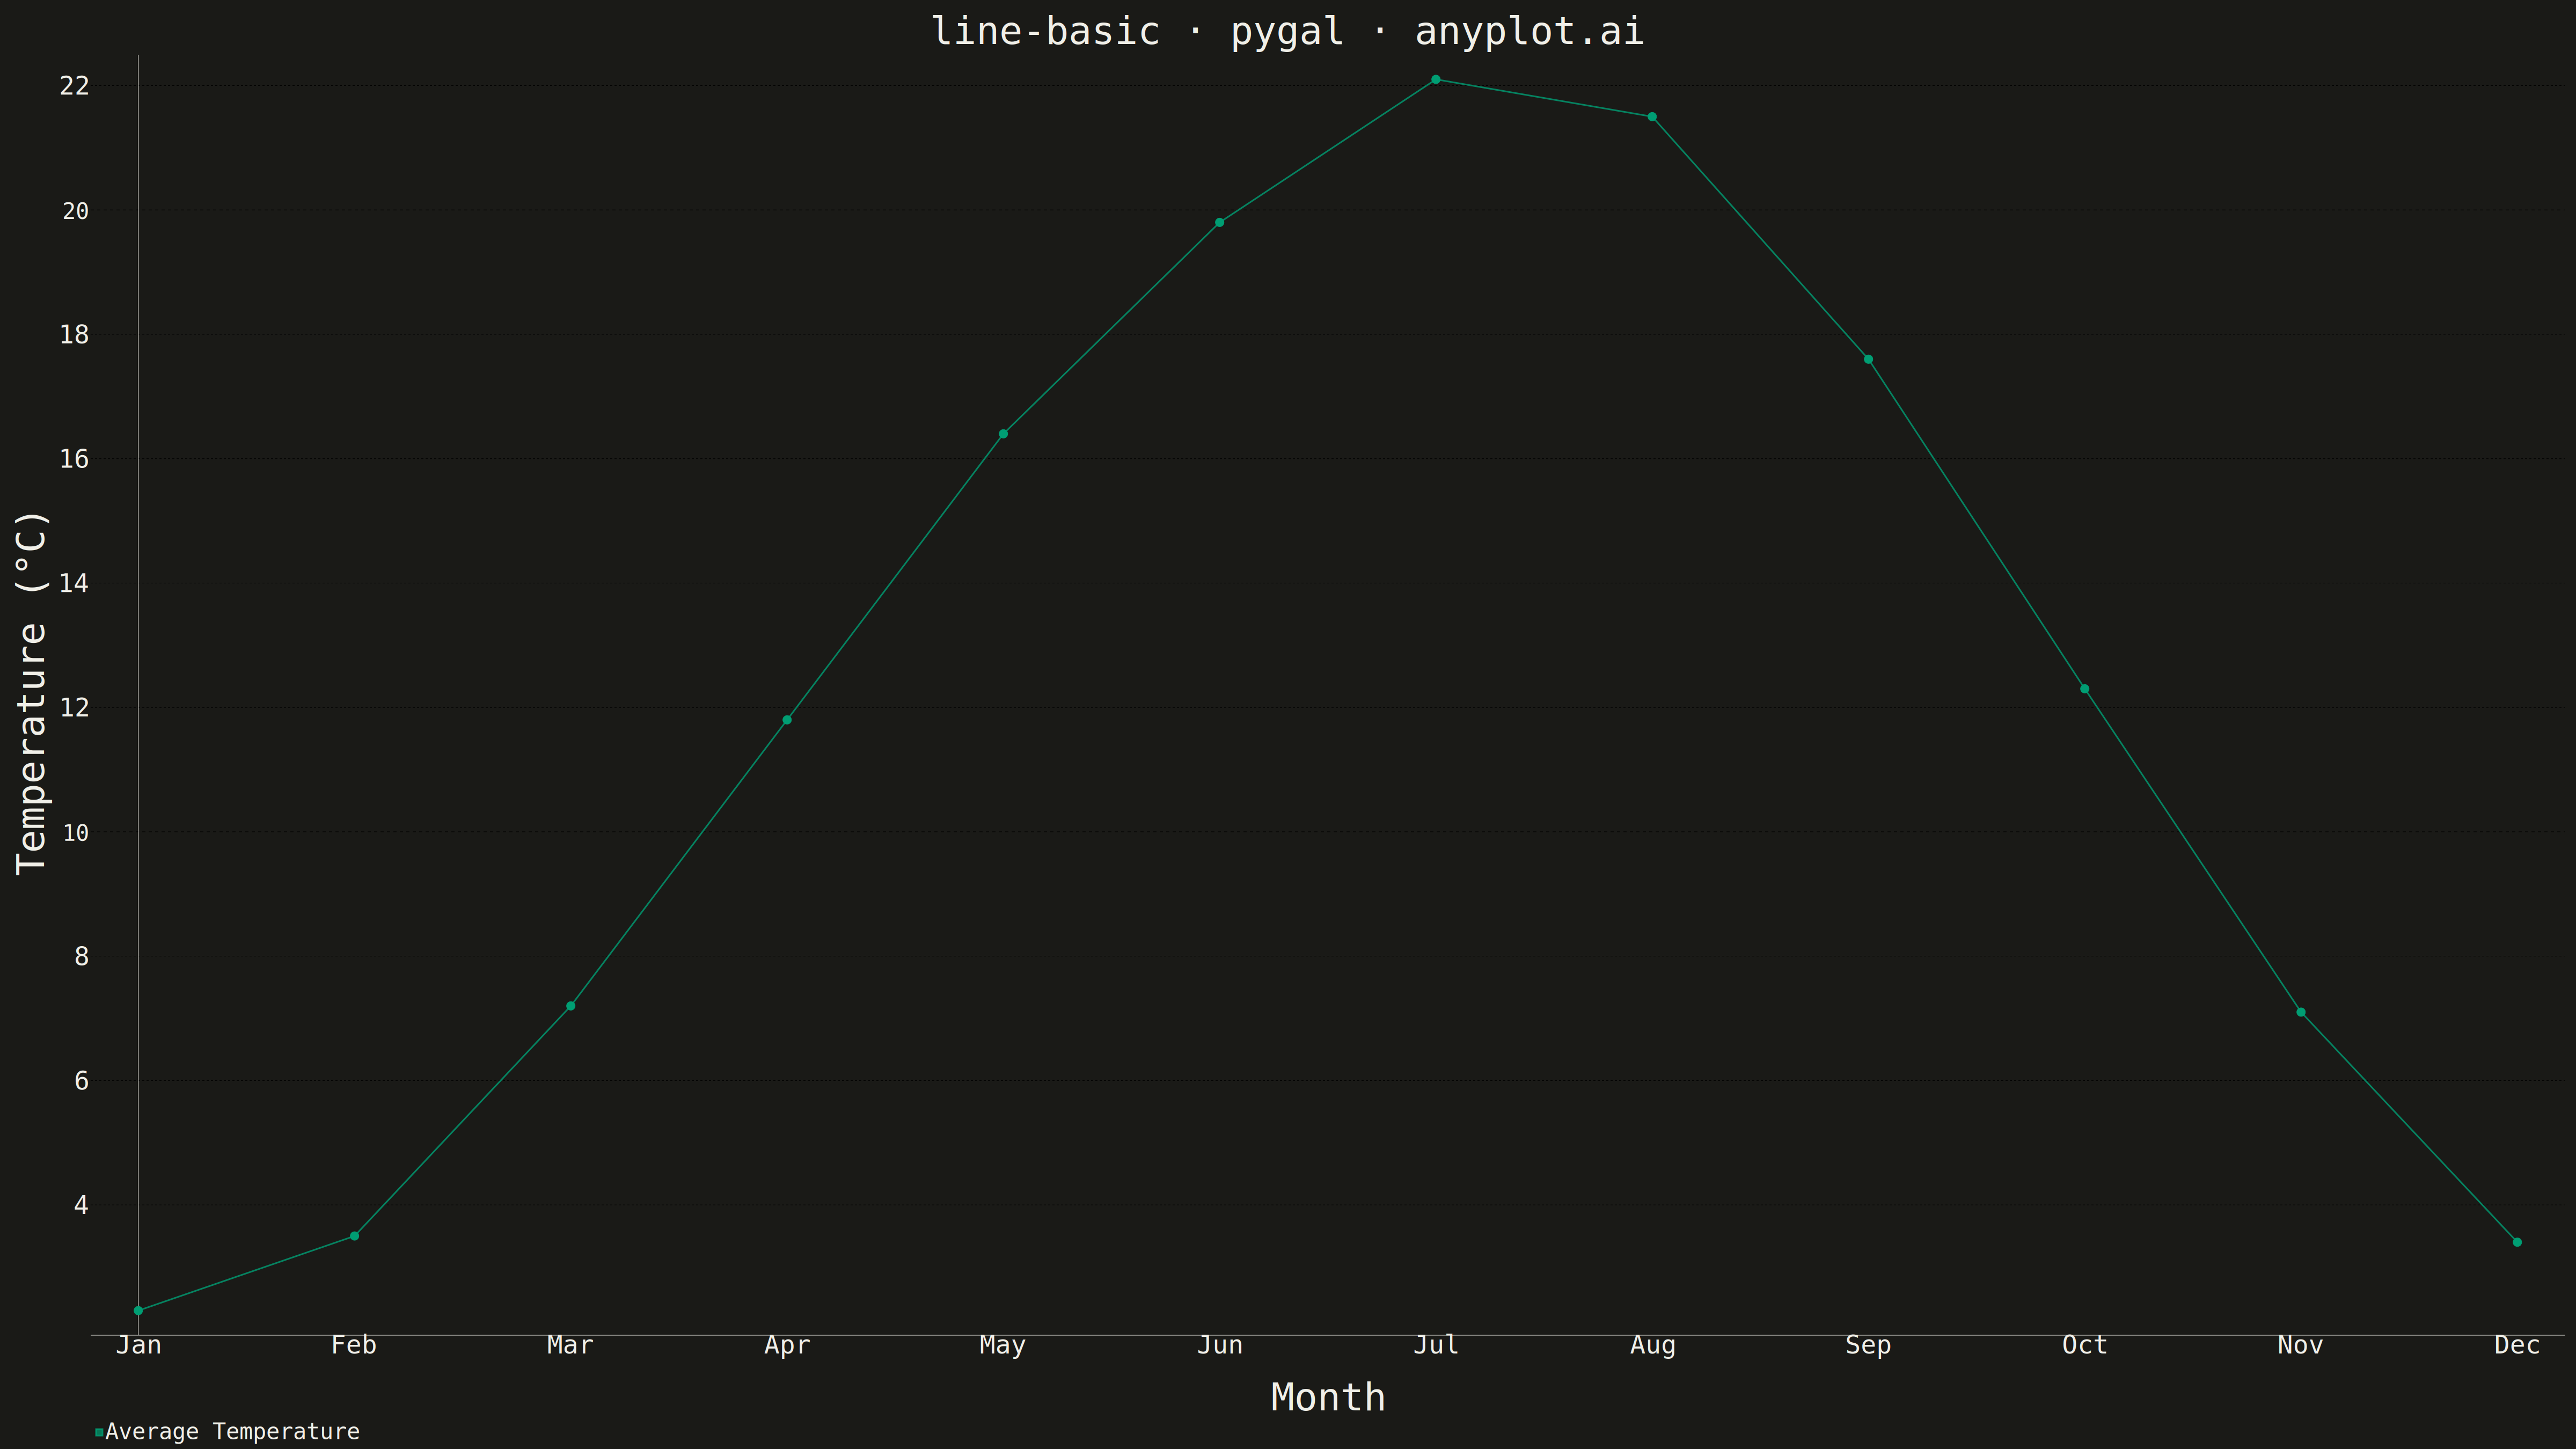The height and width of the screenshot is (1449, 2576).
Task: Click the Month x-axis title
Action: click(x=1328, y=1397)
